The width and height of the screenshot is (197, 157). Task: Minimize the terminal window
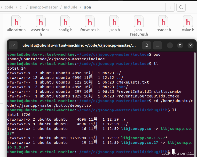coord(170,45)
